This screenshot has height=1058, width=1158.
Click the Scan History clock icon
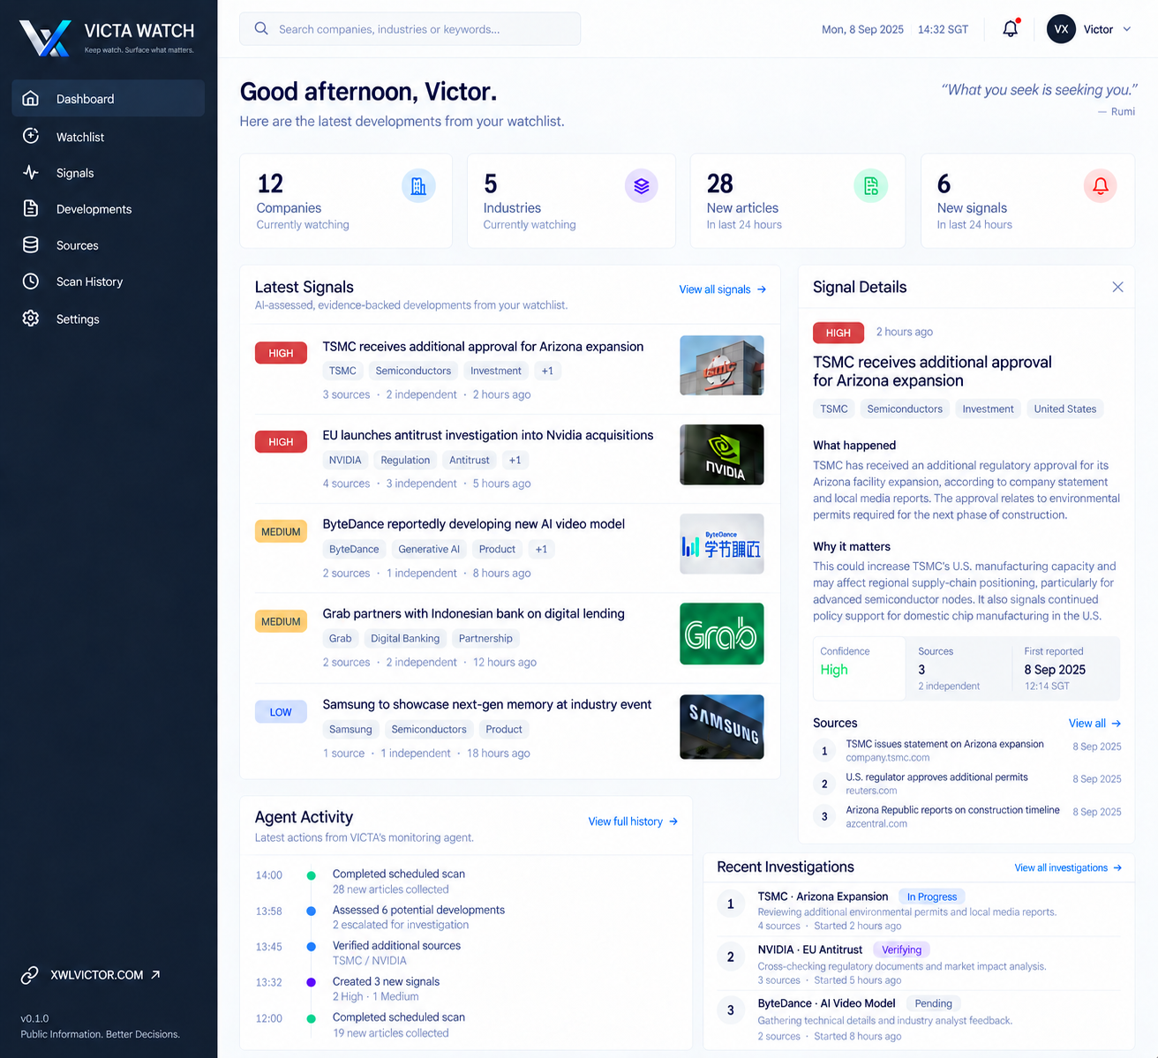(x=31, y=281)
